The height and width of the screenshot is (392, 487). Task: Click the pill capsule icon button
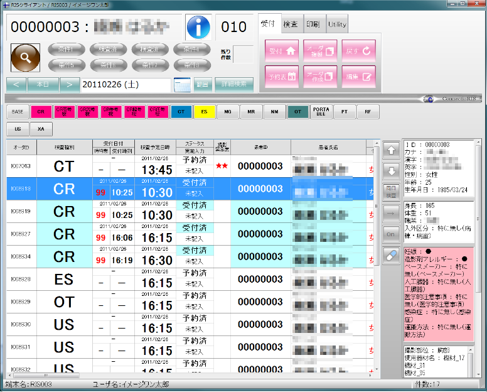[x=390, y=255]
